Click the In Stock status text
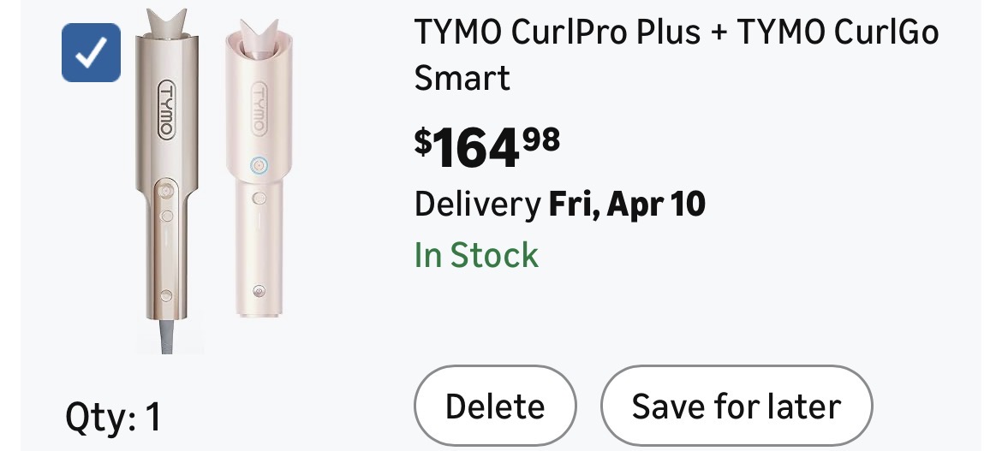1002x451 pixels. point(476,255)
